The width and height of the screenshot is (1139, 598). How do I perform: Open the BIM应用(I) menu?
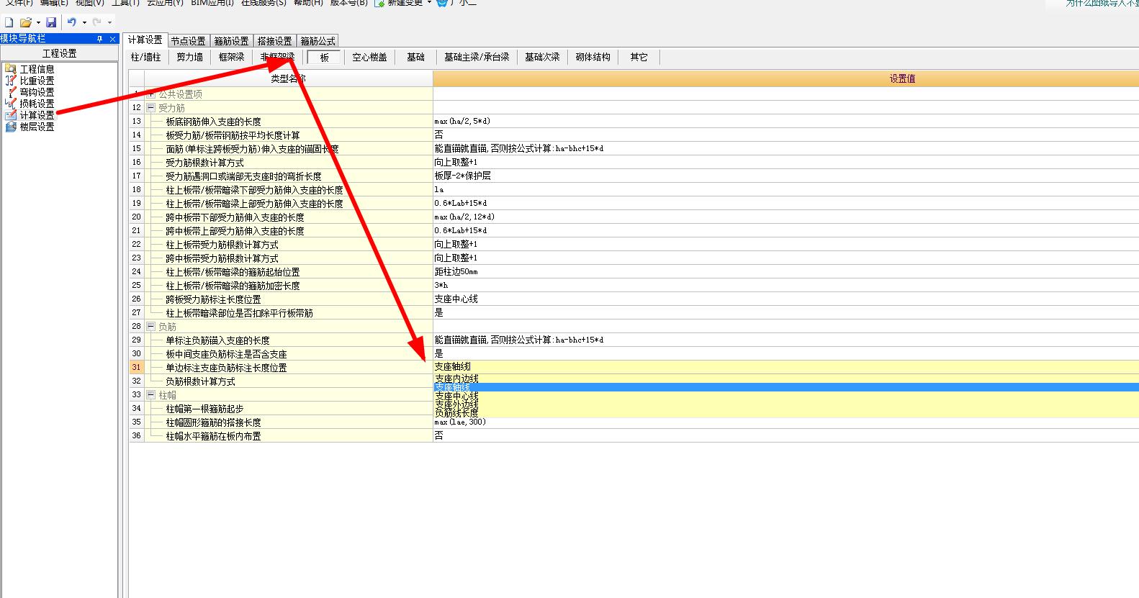212,3
